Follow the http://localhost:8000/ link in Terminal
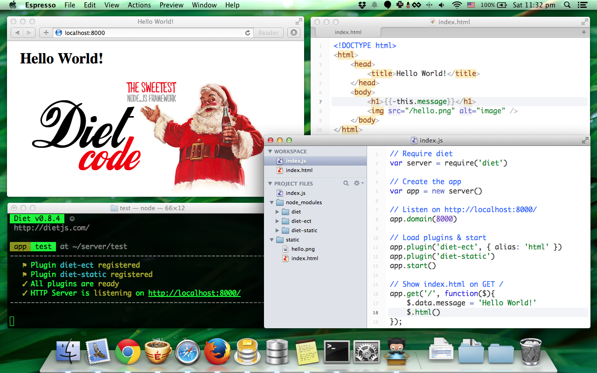 point(194,293)
